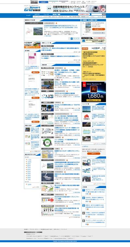Click the 特別編集号 無料ダウンロード banner
Screen dimensions: 130x247
(x=32, y=45)
